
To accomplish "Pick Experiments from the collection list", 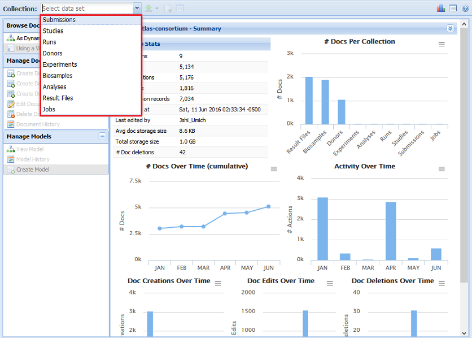I will (x=60, y=64).
